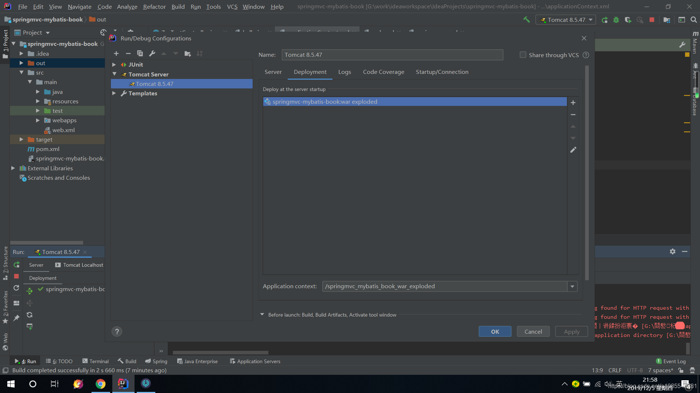Stop the running Tomcat server
Viewport: 700px width, 393px height.
652,20
